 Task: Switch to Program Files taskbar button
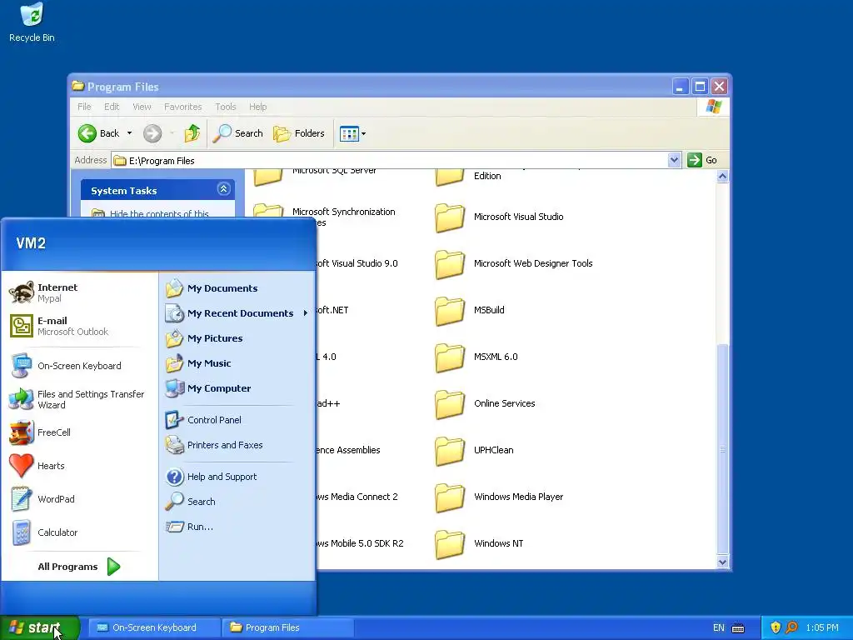(x=287, y=627)
